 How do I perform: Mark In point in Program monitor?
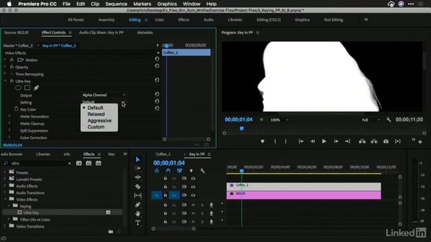275,141
